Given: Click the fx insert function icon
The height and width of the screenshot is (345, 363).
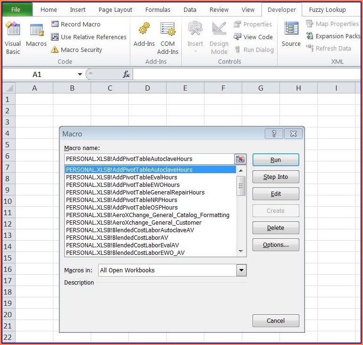Looking at the screenshot, I should tap(126, 74).
